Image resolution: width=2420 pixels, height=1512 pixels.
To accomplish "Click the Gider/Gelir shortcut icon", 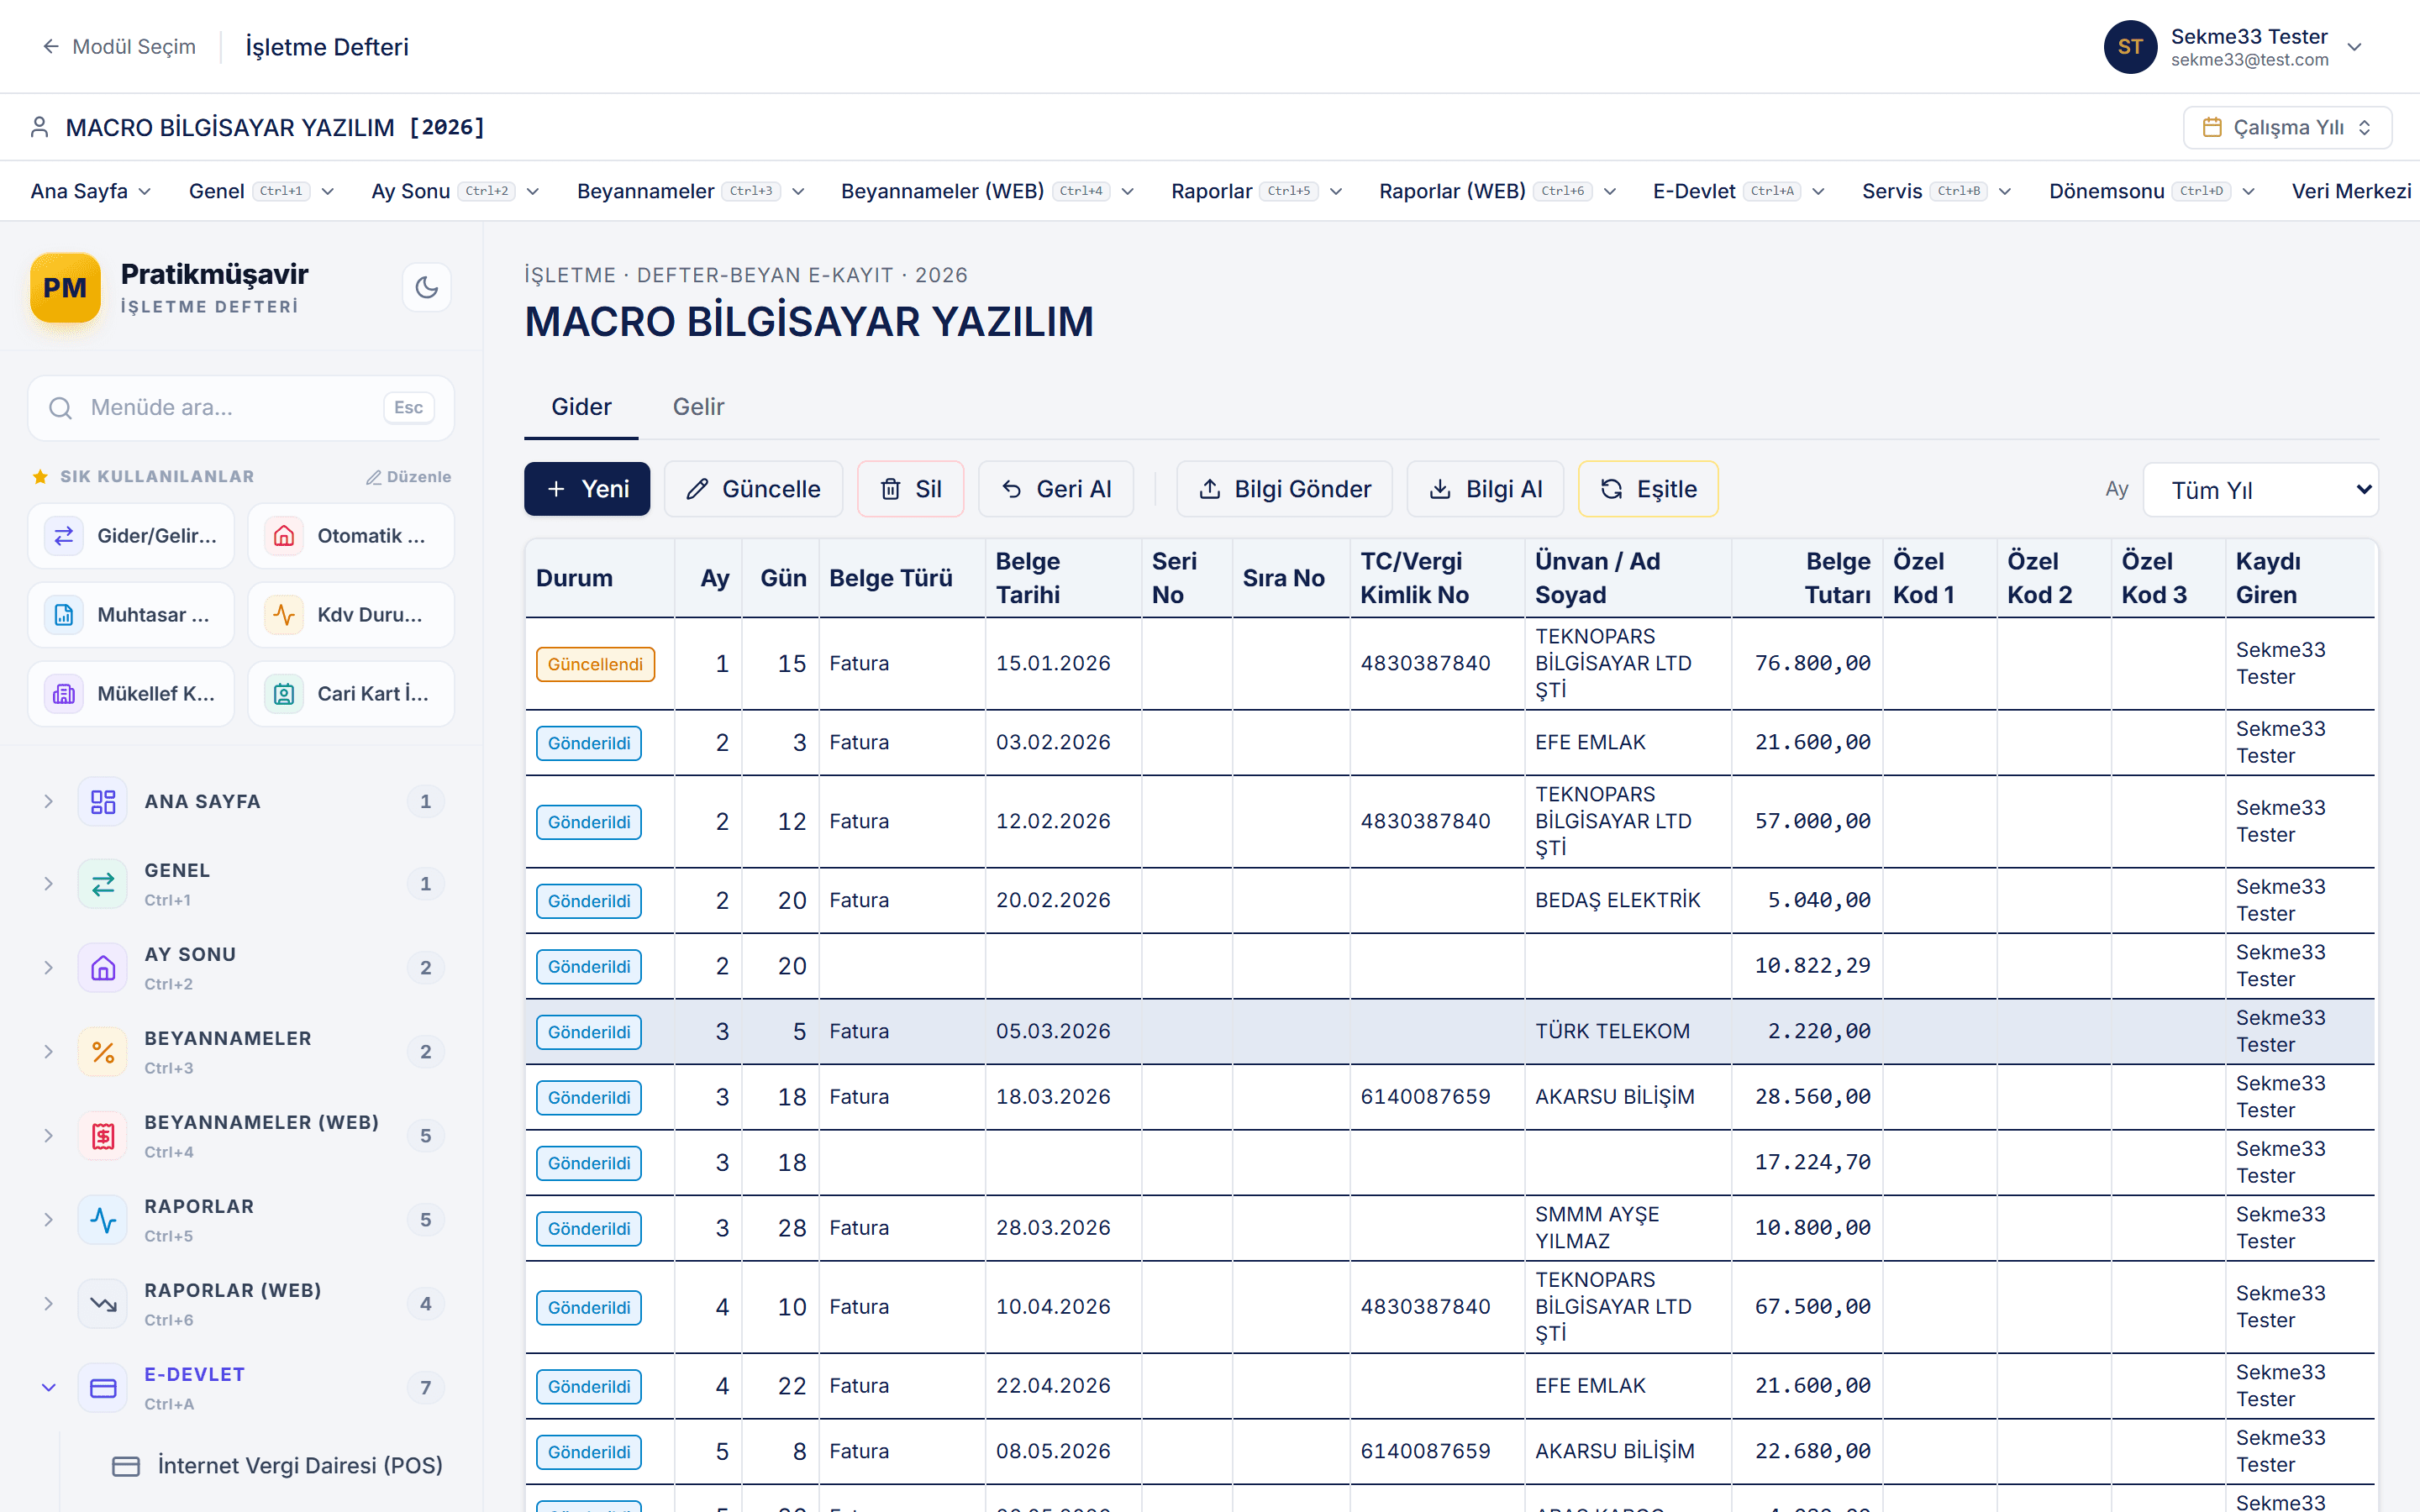I will (64, 536).
